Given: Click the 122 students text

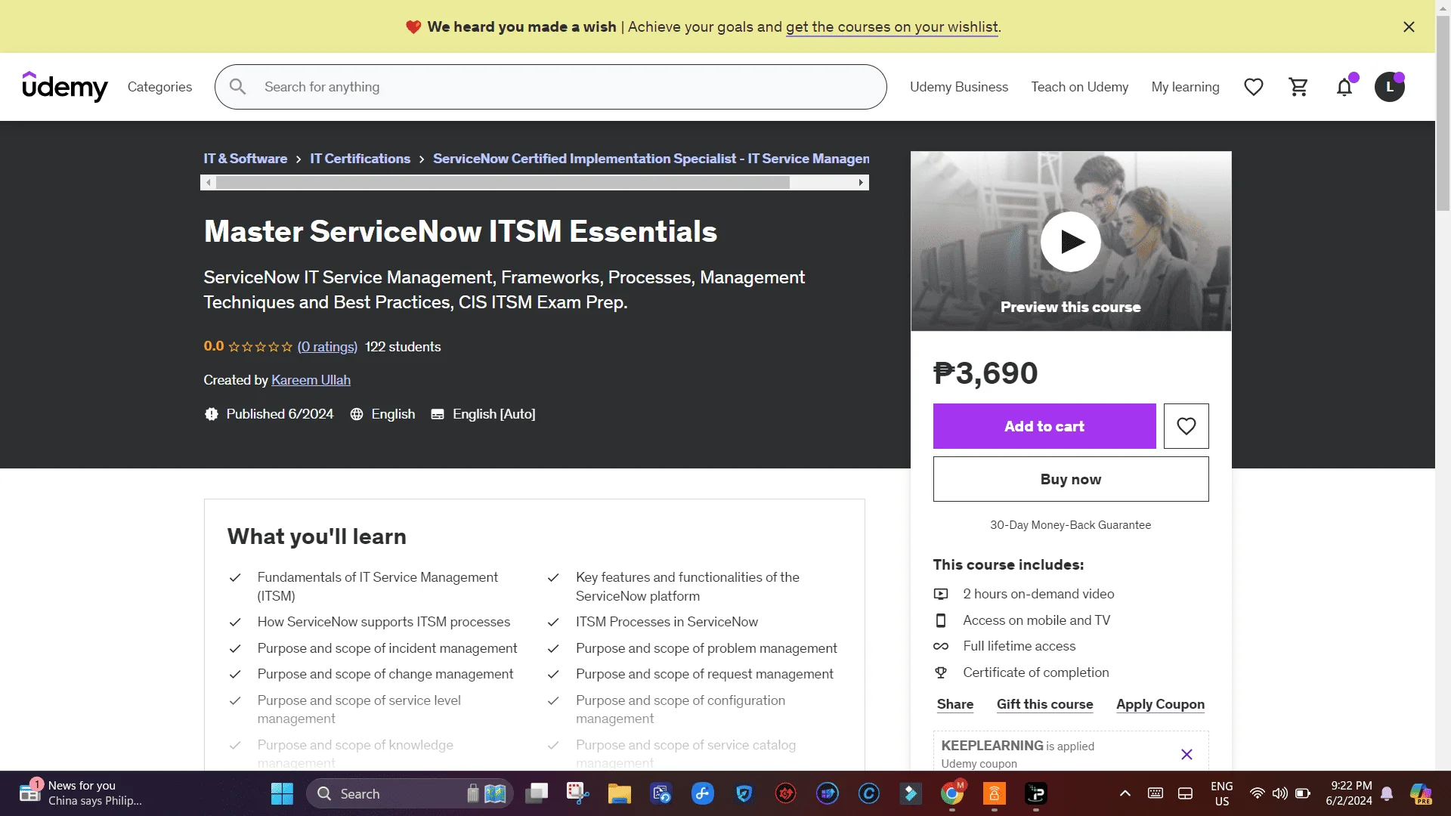Looking at the screenshot, I should click(x=403, y=347).
